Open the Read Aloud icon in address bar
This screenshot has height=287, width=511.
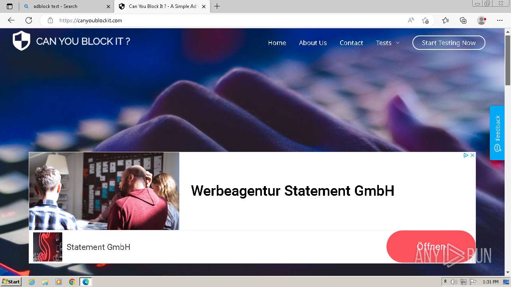tap(411, 20)
